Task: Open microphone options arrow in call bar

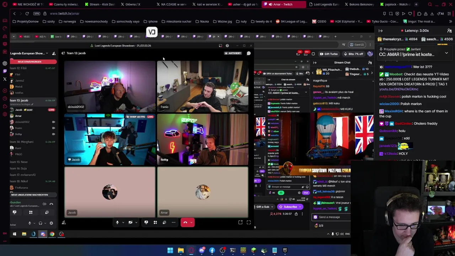Action: point(123,223)
